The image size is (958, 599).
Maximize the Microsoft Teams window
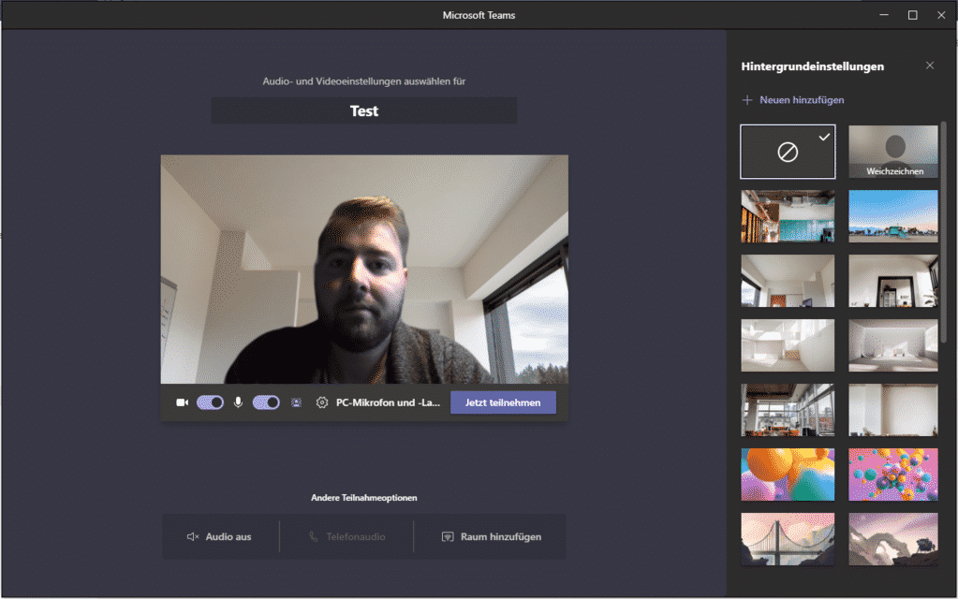pos(913,15)
